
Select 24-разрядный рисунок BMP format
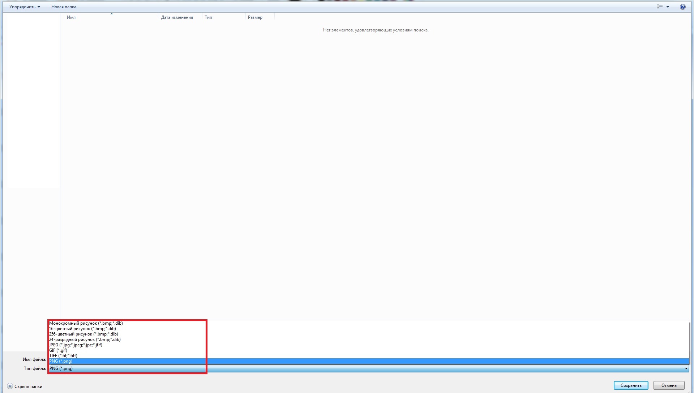[84, 339]
